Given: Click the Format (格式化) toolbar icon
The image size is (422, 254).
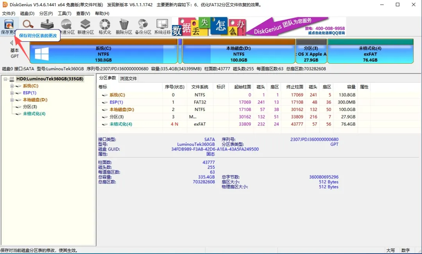Looking at the screenshot, I should pyautogui.click(x=105, y=27).
